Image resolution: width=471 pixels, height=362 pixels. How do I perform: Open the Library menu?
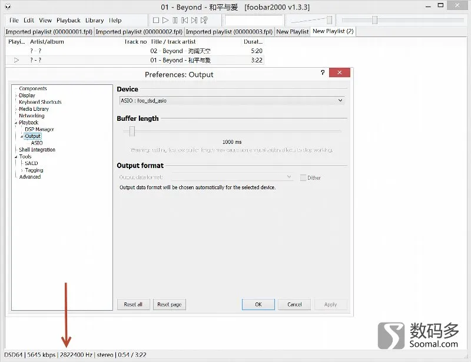(x=94, y=20)
